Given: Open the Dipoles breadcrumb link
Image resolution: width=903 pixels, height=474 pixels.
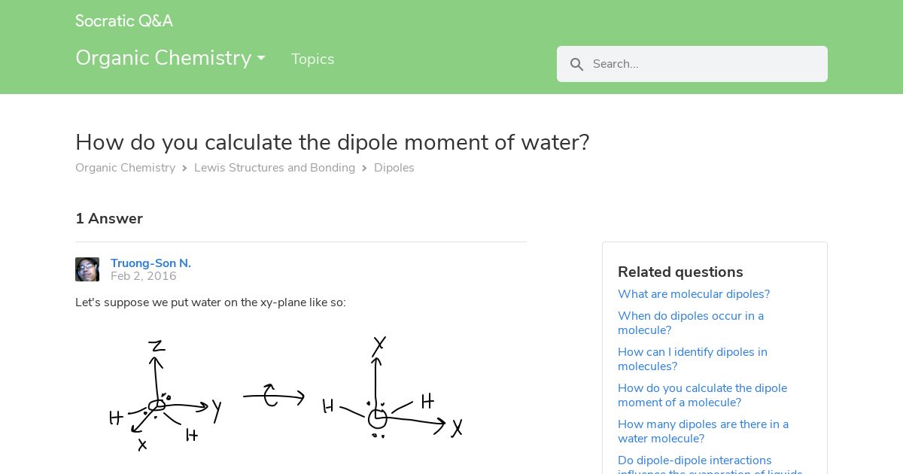Looking at the screenshot, I should (x=394, y=168).
